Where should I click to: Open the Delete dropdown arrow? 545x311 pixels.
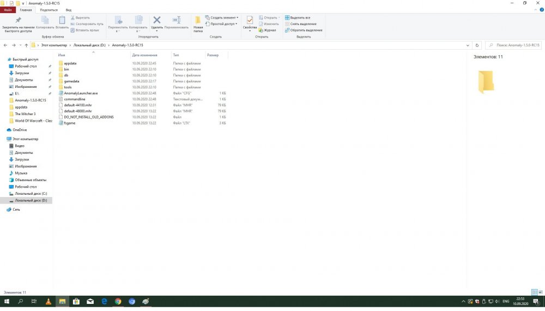(157, 31)
